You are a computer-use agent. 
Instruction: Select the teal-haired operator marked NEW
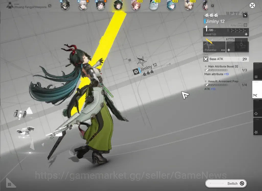click(171, 5)
